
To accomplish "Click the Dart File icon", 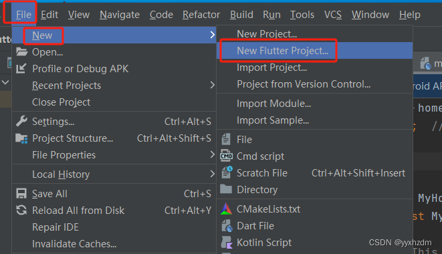I will point(227,226).
